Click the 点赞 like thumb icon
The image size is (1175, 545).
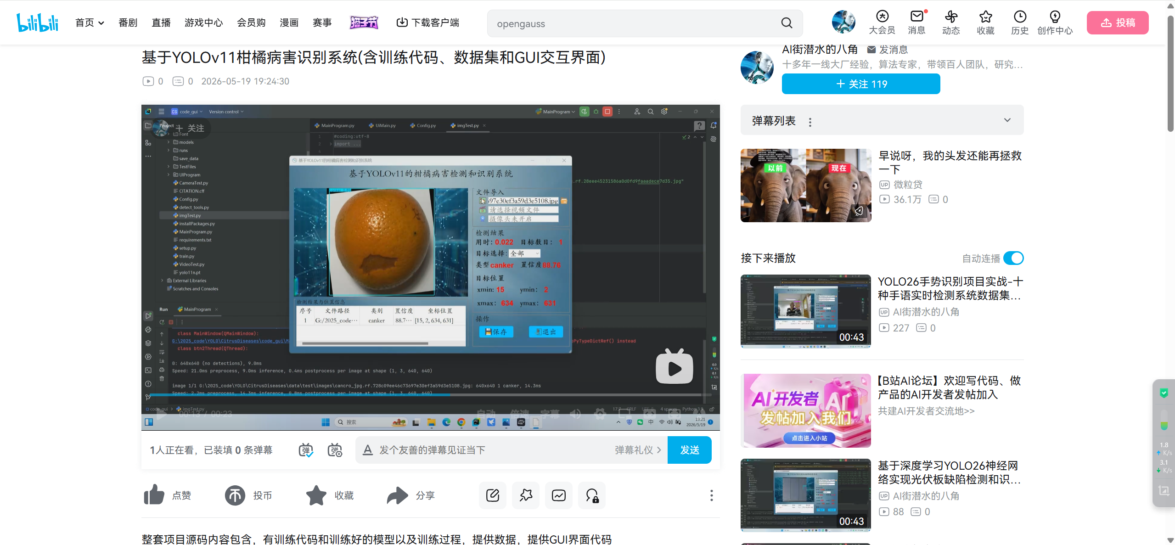(x=154, y=495)
